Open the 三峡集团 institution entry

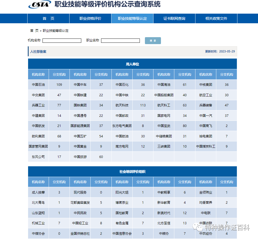[164, 147]
